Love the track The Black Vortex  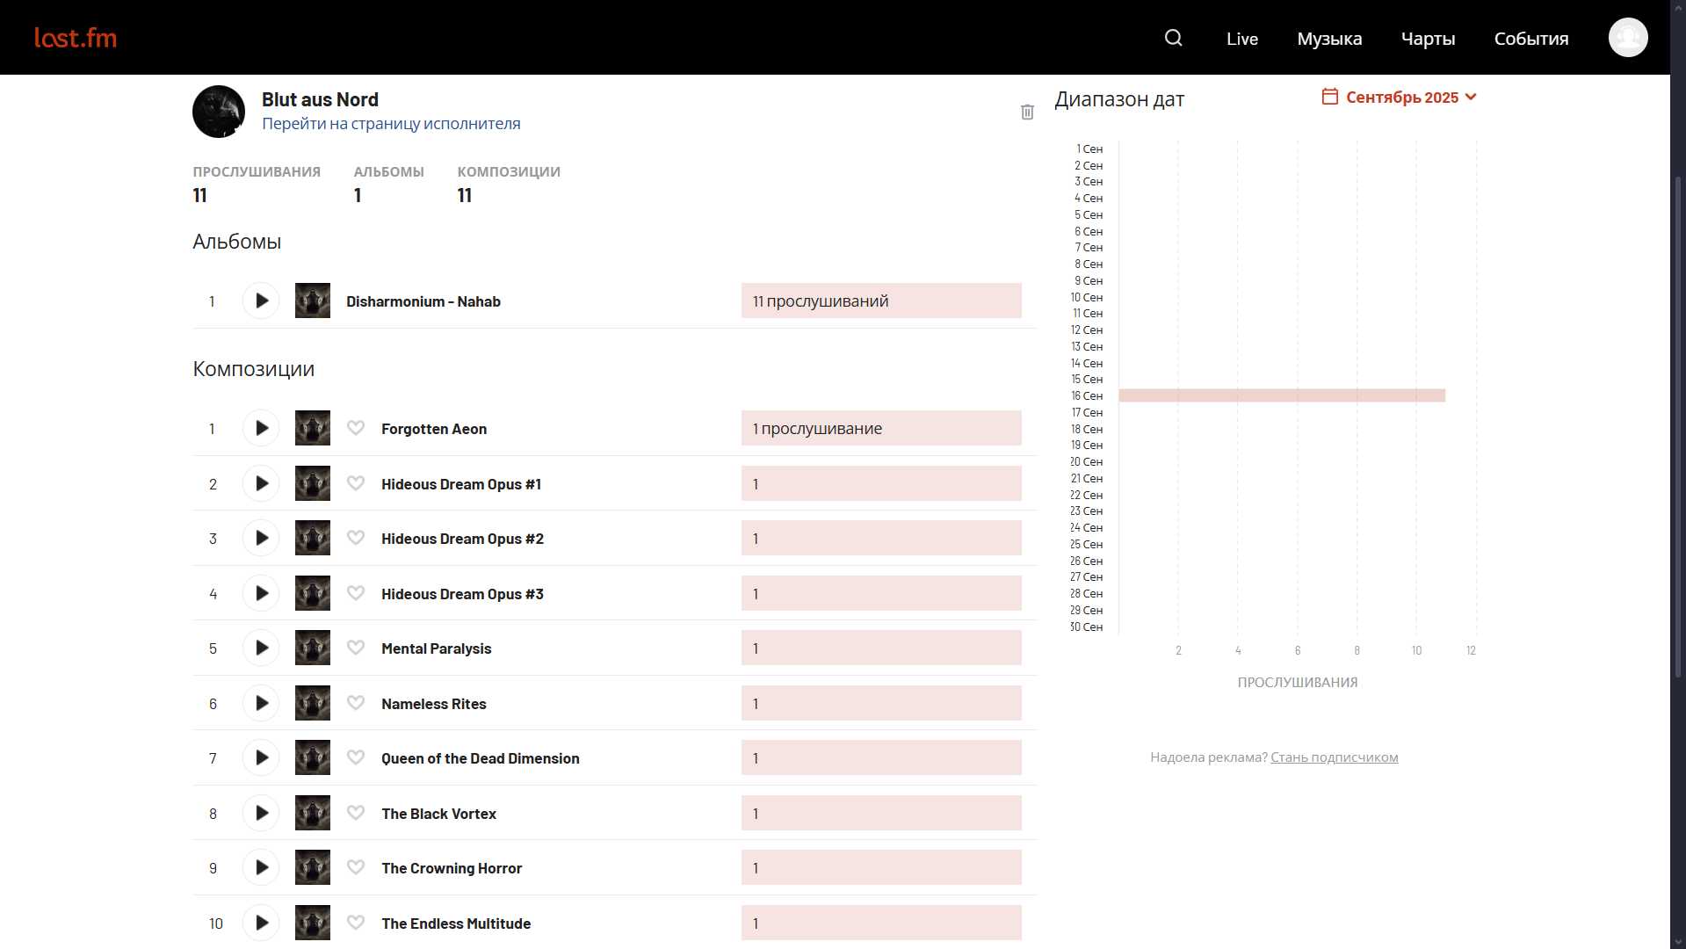point(356,813)
